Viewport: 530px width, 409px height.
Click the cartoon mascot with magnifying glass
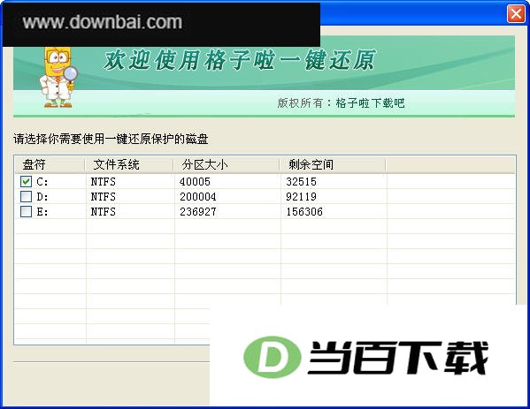click(x=58, y=77)
